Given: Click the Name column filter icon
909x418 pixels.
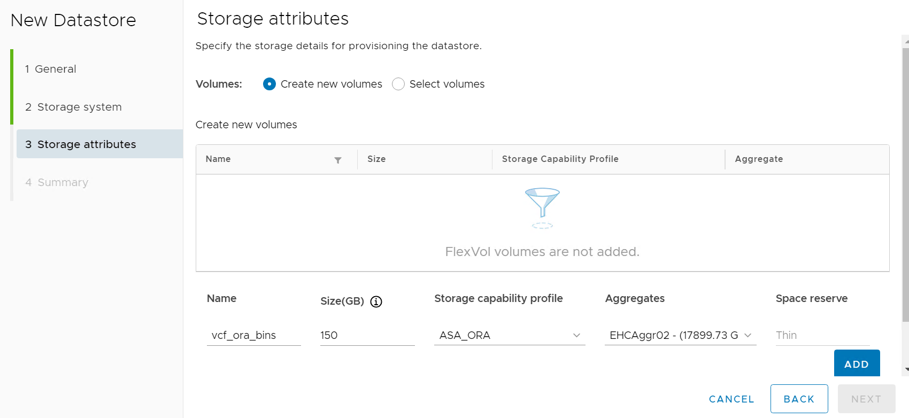Looking at the screenshot, I should click(x=338, y=160).
